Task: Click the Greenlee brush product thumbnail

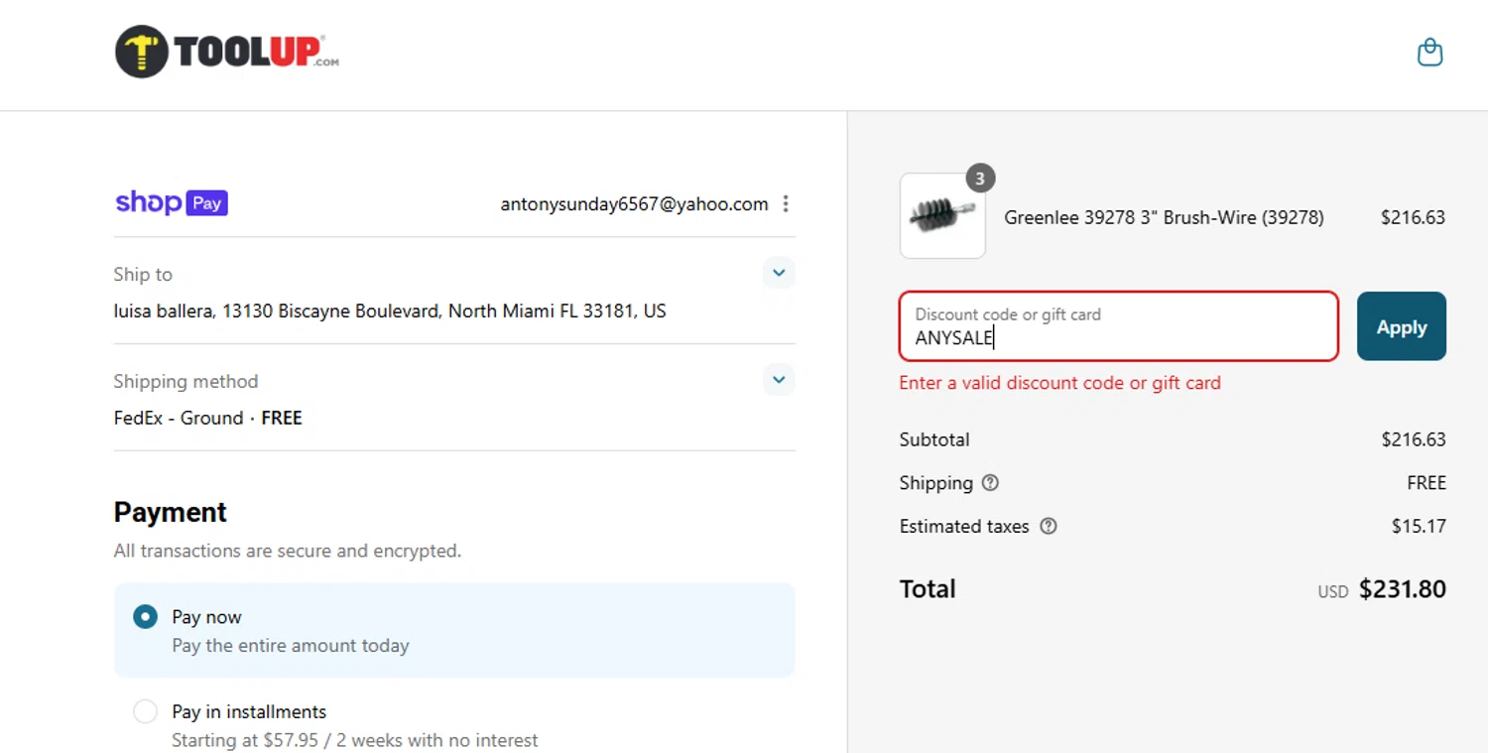Action: pos(941,217)
